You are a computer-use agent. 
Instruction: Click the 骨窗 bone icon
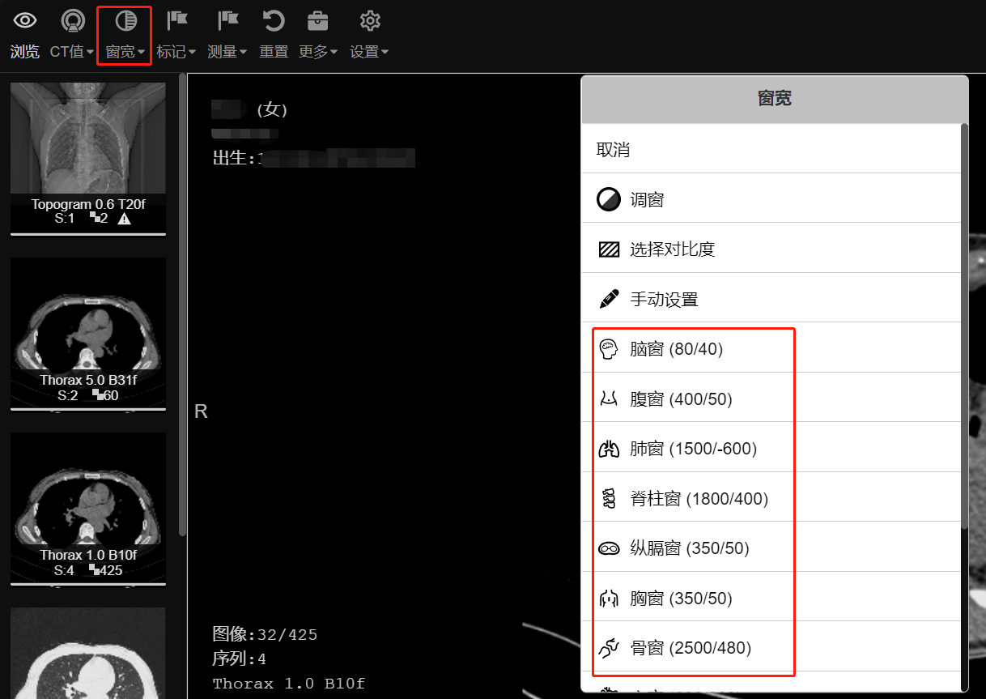tap(608, 648)
